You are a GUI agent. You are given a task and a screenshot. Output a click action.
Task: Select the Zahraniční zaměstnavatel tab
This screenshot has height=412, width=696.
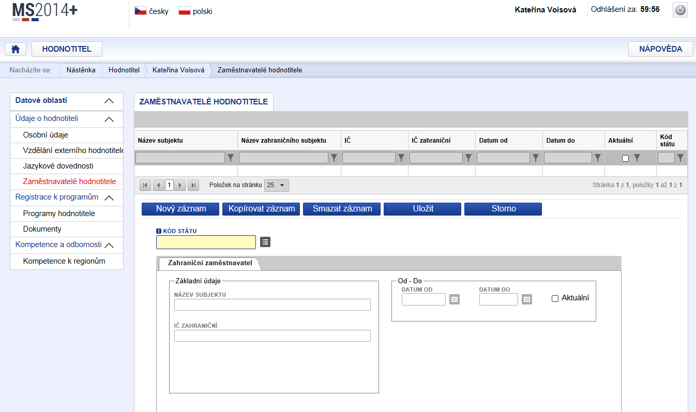click(210, 263)
